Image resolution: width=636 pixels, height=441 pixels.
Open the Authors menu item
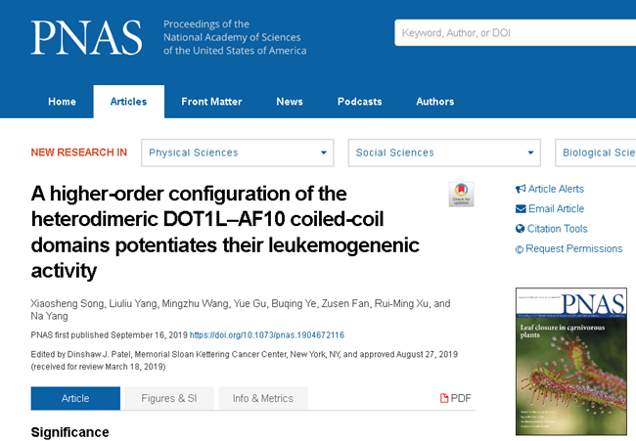point(434,102)
